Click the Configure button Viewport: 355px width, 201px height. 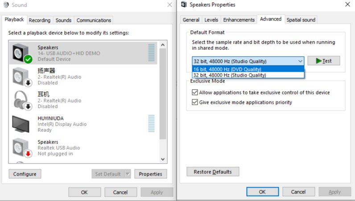pyautogui.click(x=25, y=174)
